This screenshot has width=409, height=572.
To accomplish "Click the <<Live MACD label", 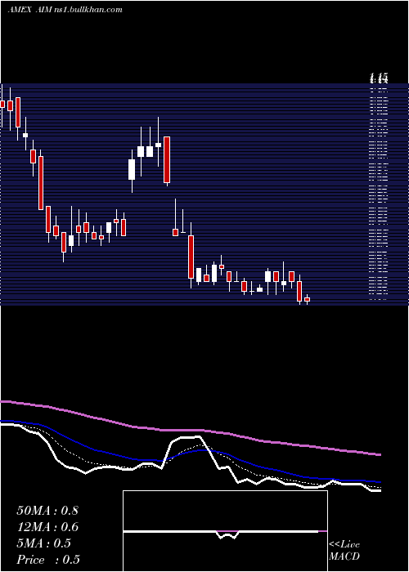I will click(x=344, y=551).
